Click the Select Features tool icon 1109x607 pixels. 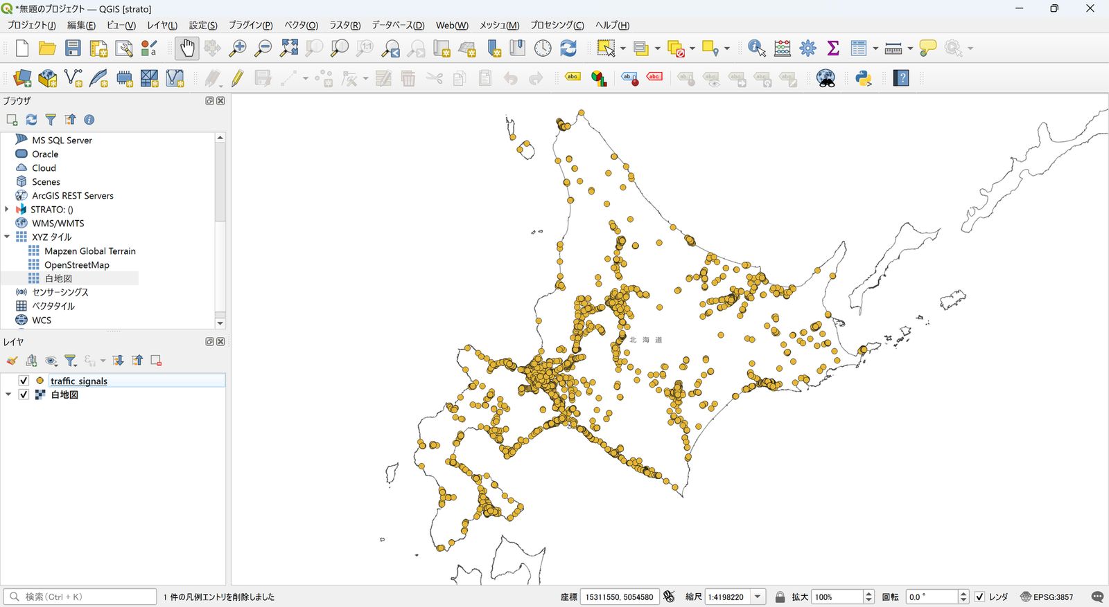tap(606, 48)
